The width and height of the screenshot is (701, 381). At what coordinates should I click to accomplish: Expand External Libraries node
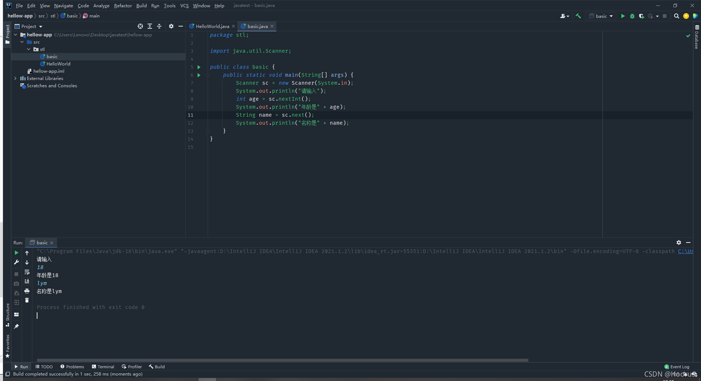tap(16, 79)
